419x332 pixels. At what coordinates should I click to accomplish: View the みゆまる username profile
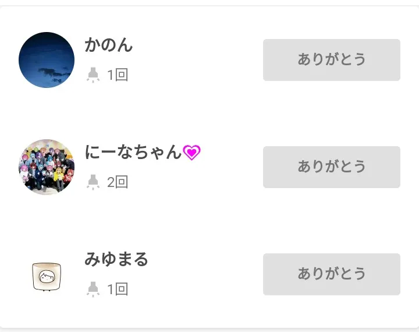[x=116, y=259]
